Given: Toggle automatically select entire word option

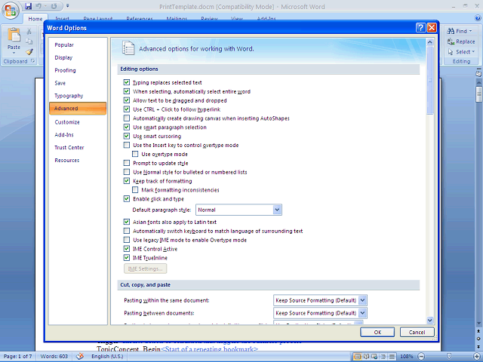Looking at the screenshot, I should tap(127, 91).
